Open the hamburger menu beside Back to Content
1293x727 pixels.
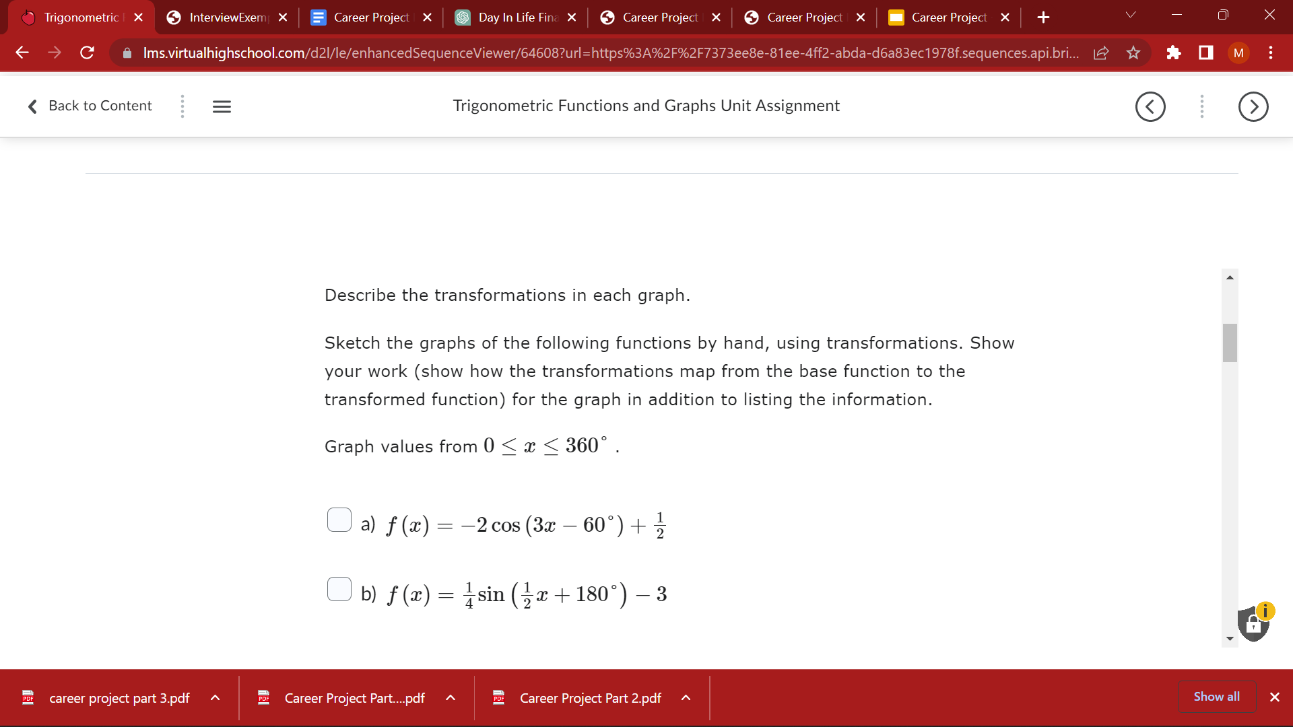click(x=222, y=106)
